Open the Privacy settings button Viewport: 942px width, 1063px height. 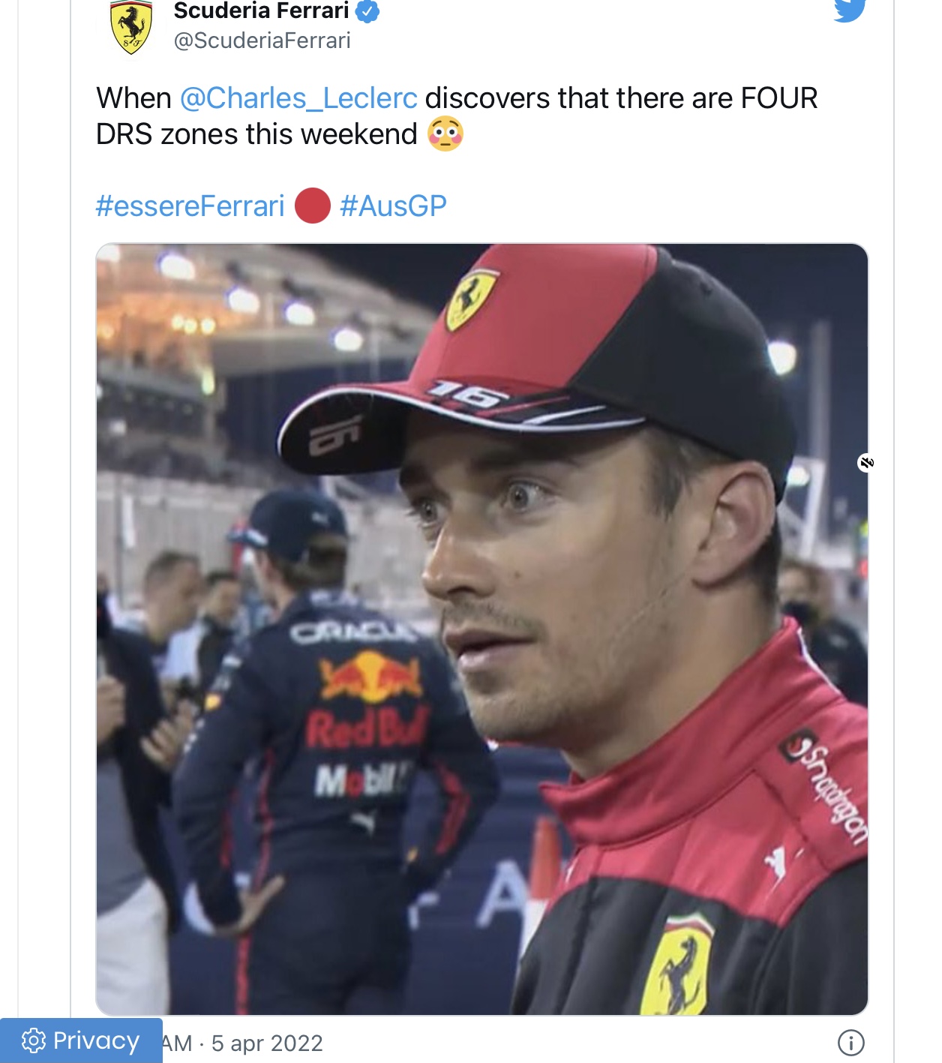click(x=81, y=1040)
